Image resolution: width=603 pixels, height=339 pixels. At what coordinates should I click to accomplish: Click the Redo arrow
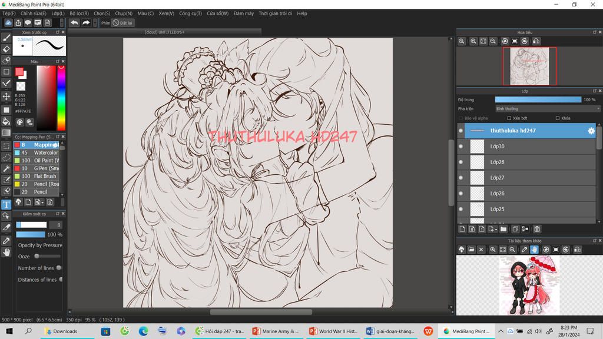[86, 23]
